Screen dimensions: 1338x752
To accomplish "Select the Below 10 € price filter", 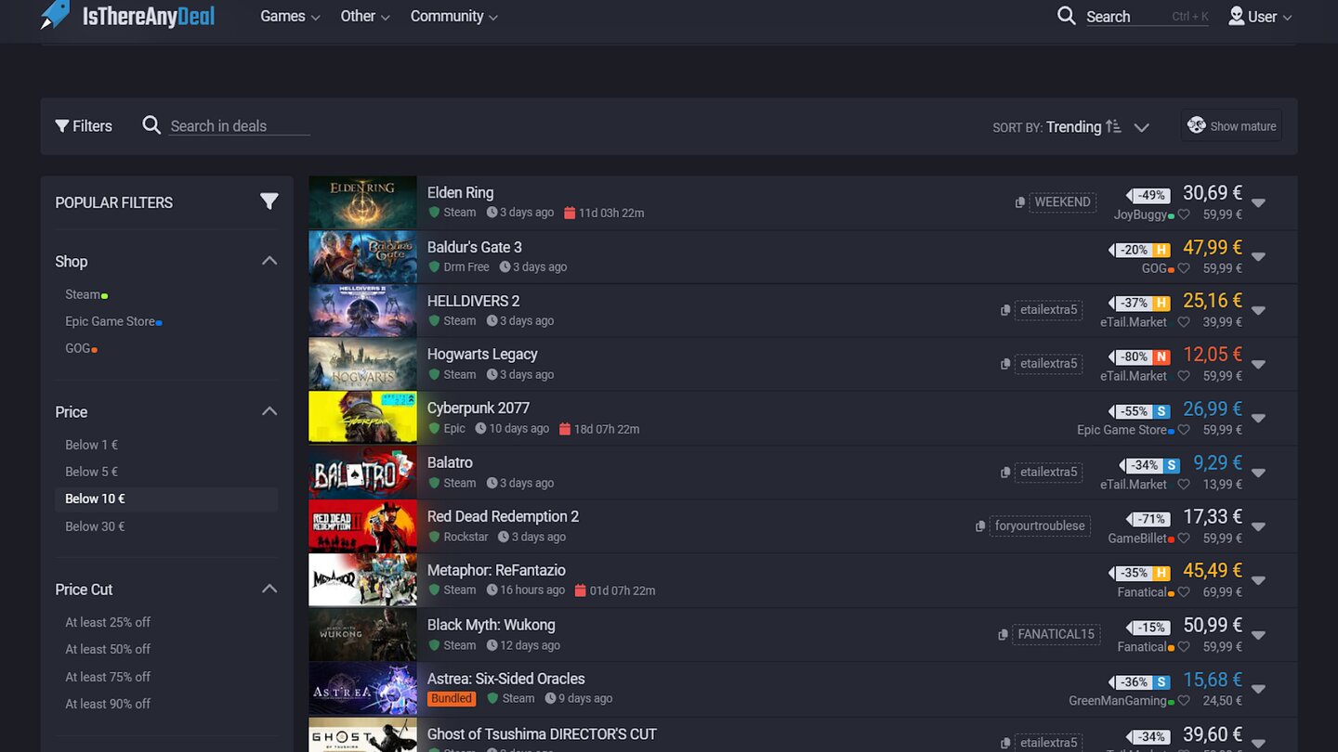I will click(95, 499).
